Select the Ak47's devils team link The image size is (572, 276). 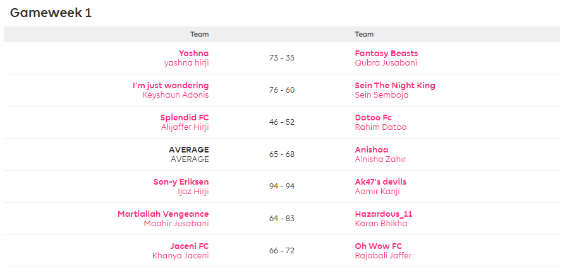[380, 182]
